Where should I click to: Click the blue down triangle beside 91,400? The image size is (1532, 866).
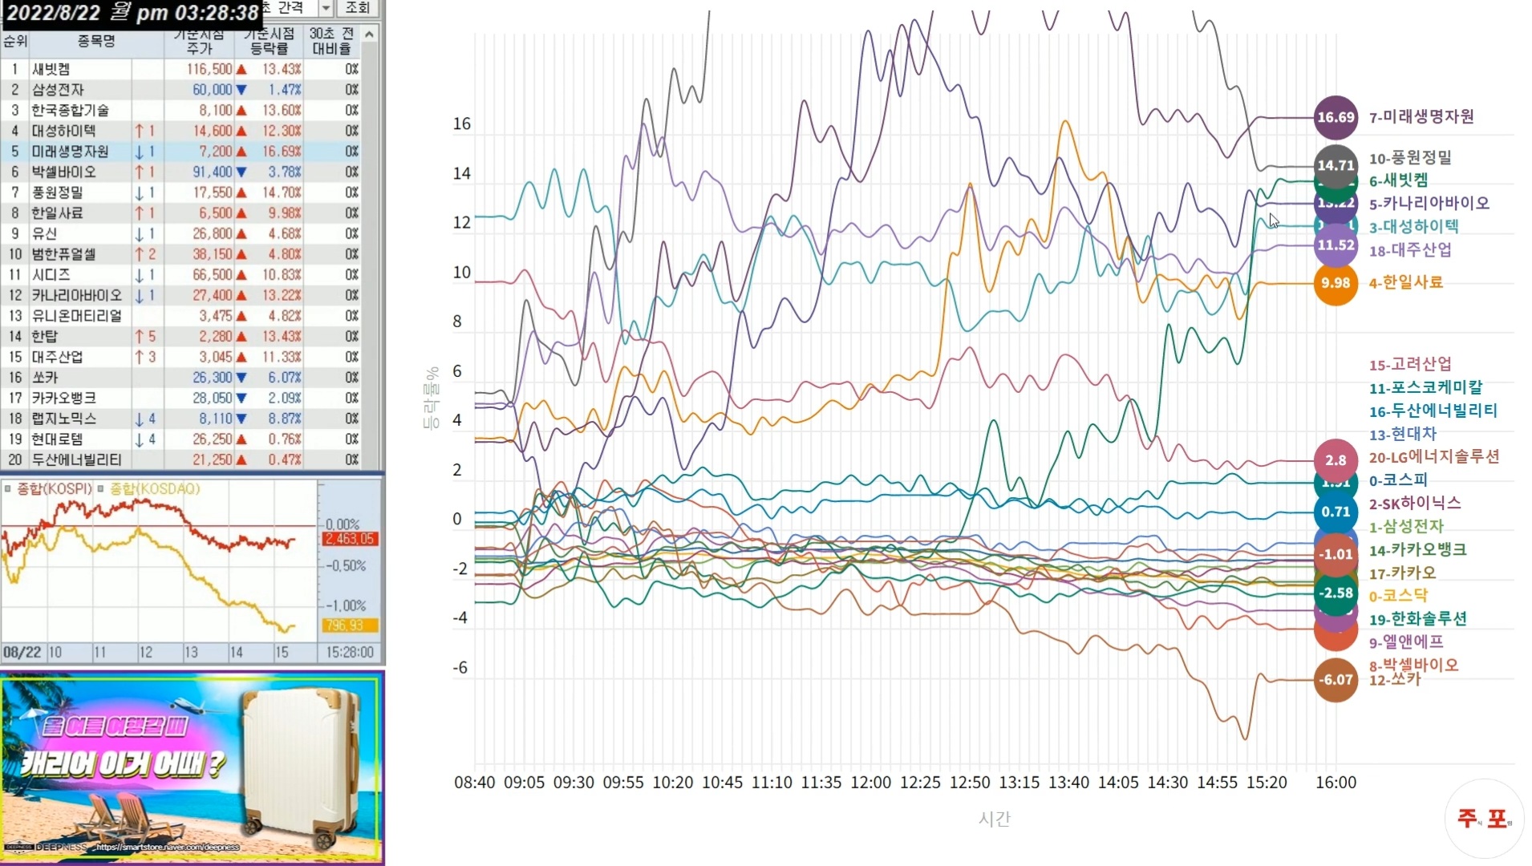(x=241, y=172)
